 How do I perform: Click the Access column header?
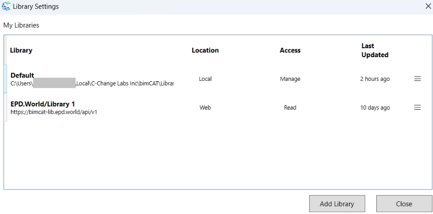pos(290,50)
